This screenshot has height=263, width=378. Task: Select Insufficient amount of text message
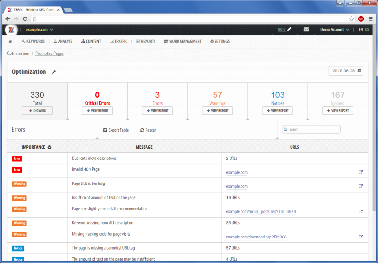pos(103,198)
